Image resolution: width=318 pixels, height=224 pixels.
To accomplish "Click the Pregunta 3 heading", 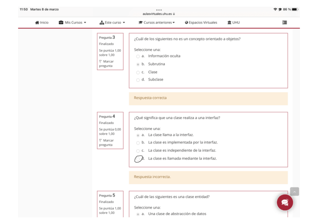I will [x=107, y=37].
